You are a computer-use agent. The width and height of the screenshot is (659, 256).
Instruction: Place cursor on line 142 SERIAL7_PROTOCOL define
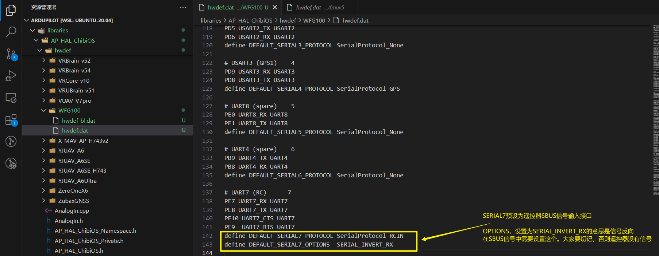coord(314,236)
